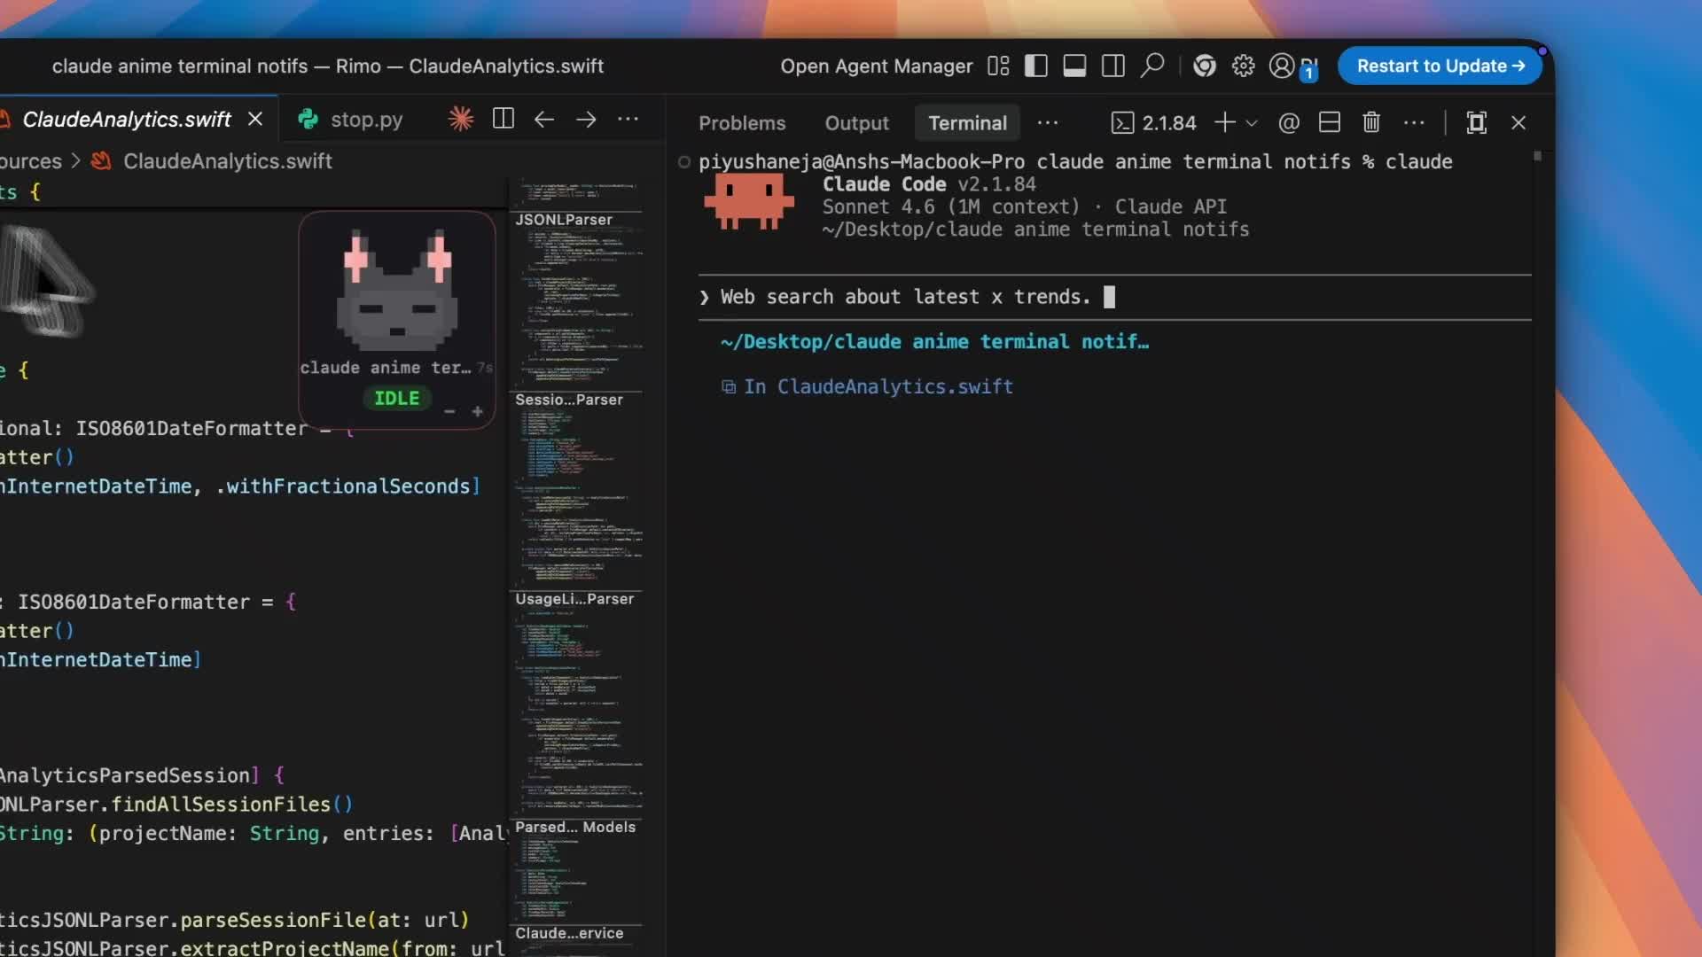
Task: Open the settings gear icon
Action: click(x=1243, y=66)
